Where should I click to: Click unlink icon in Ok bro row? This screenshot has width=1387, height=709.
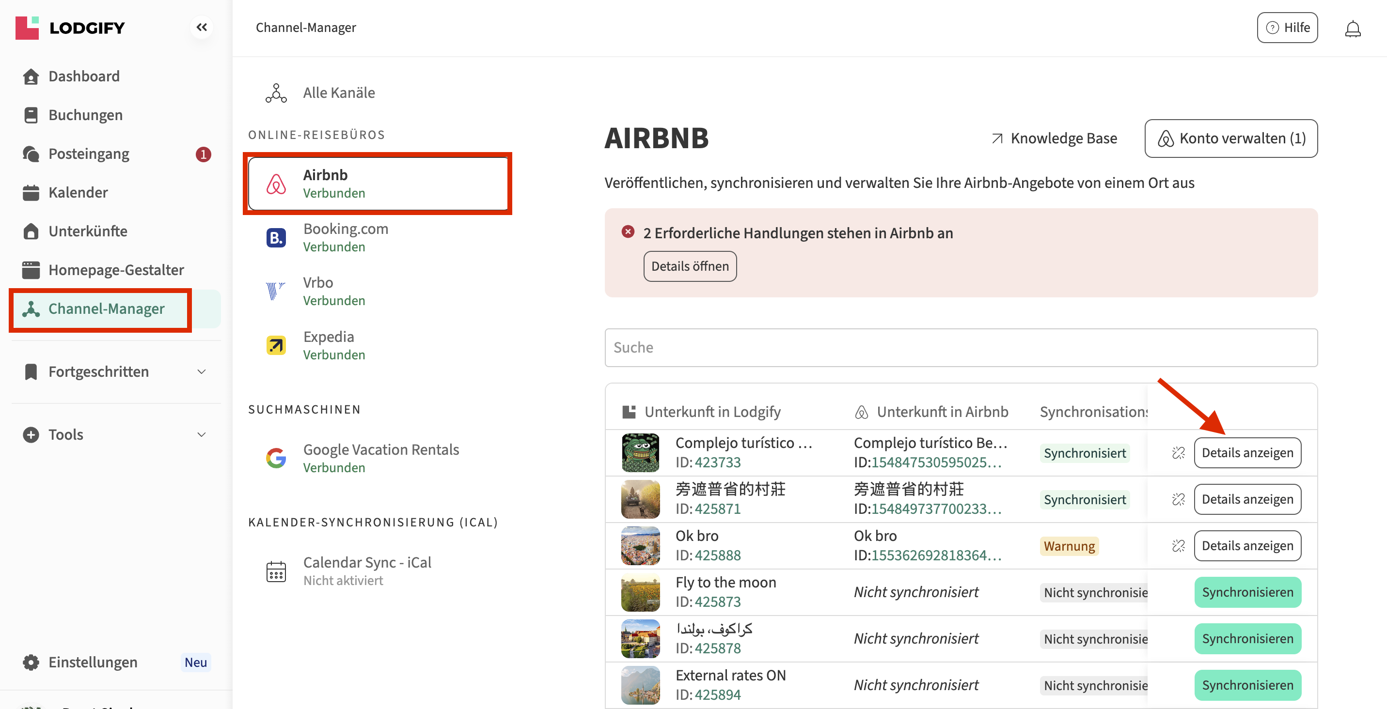click(x=1178, y=546)
